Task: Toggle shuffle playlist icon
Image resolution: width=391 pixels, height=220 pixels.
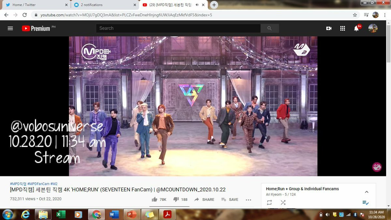Action: pos(283,202)
